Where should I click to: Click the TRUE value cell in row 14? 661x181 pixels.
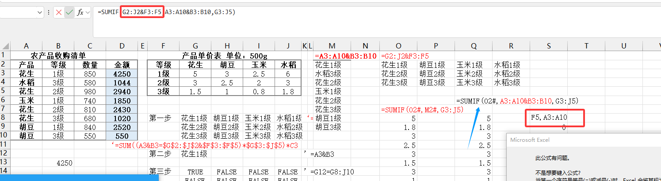pyautogui.click(x=195, y=172)
